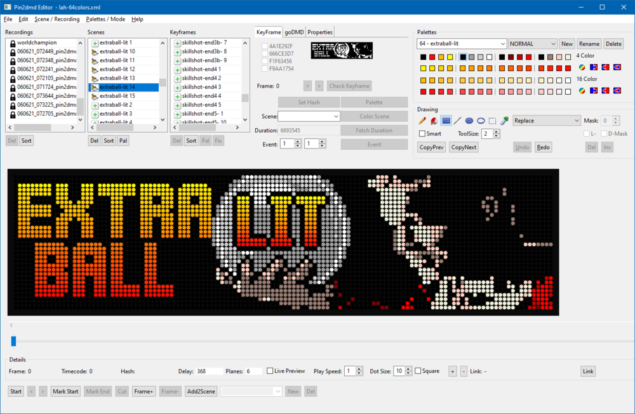The width and height of the screenshot is (635, 414).
Task: Select the Pencil drawing tool
Action: (422, 121)
